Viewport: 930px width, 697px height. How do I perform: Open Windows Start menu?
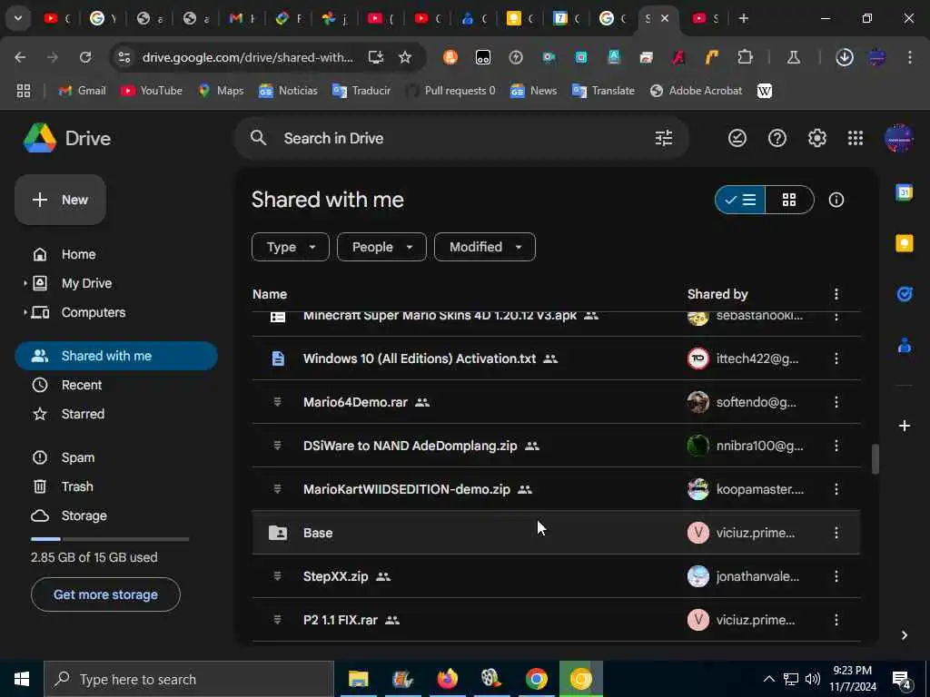point(22,679)
